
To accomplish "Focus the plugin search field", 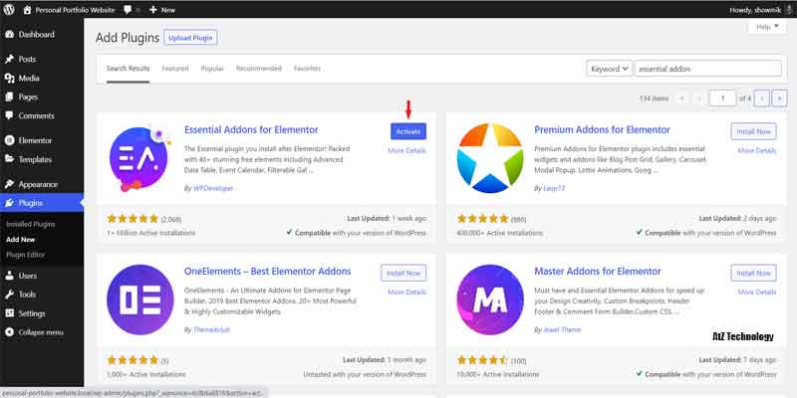I will (x=708, y=69).
